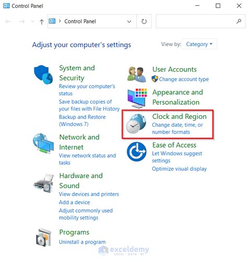The image size is (248, 262).
Task: Click Adjust commonly used mobility settings
Action: pos(86,214)
